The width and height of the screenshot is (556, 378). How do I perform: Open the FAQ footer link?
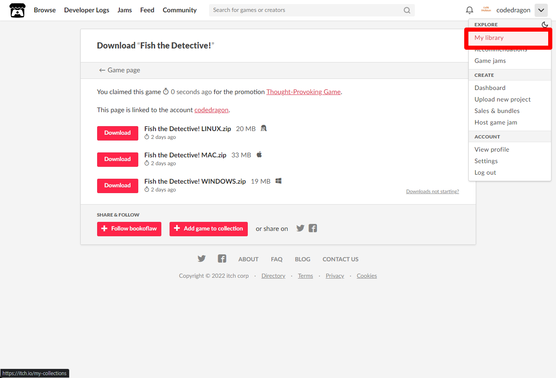[277, 259]
